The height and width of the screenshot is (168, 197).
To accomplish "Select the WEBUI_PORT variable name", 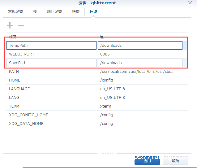I will click(x=22, y=54).
